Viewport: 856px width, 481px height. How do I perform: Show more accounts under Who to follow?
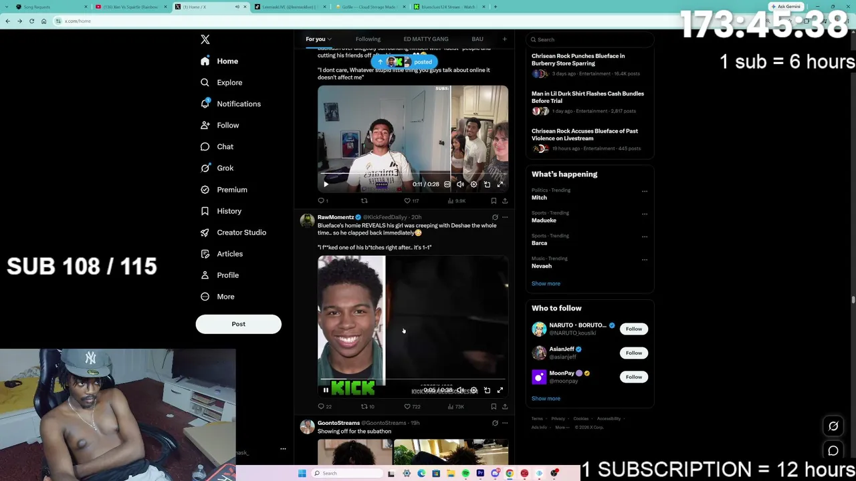tap(546, 398)
